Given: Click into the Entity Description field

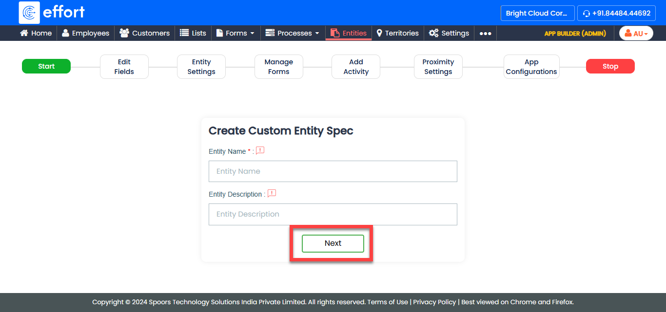Looking at the screenshot, I should pos(333,214).
